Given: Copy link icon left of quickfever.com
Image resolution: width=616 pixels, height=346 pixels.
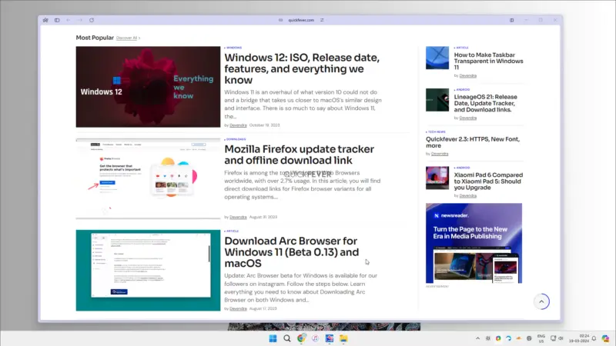Looking at the screenshot, I should (x=280, y=20).
